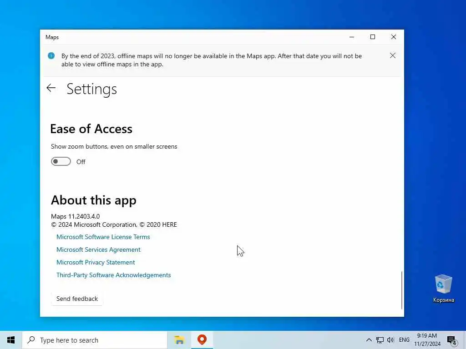The height and width of the screenshot is (349, 466).
Task: Close the Maps window
Action: [x=394, y=37]
